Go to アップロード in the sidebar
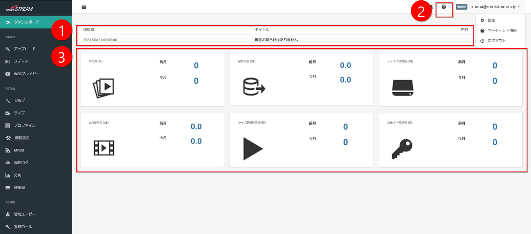Viewport: 531px width, 234px height. click(x=25, y=49)
